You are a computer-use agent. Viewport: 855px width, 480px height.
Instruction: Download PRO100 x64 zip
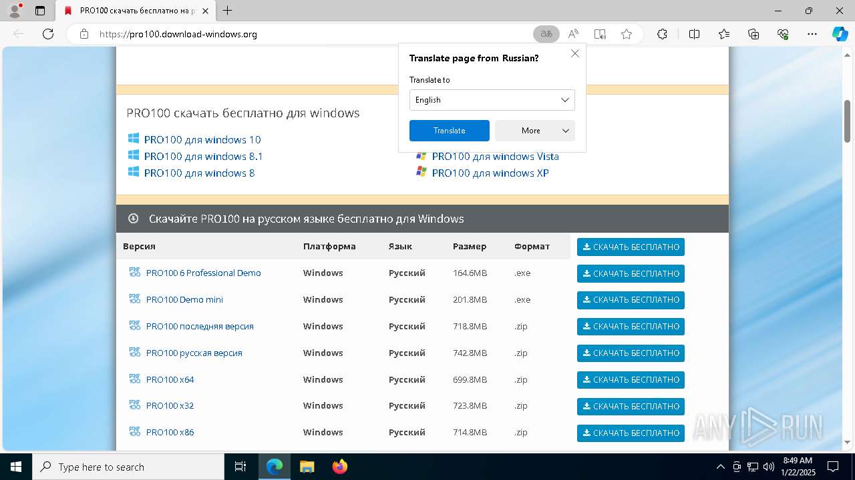631,380
